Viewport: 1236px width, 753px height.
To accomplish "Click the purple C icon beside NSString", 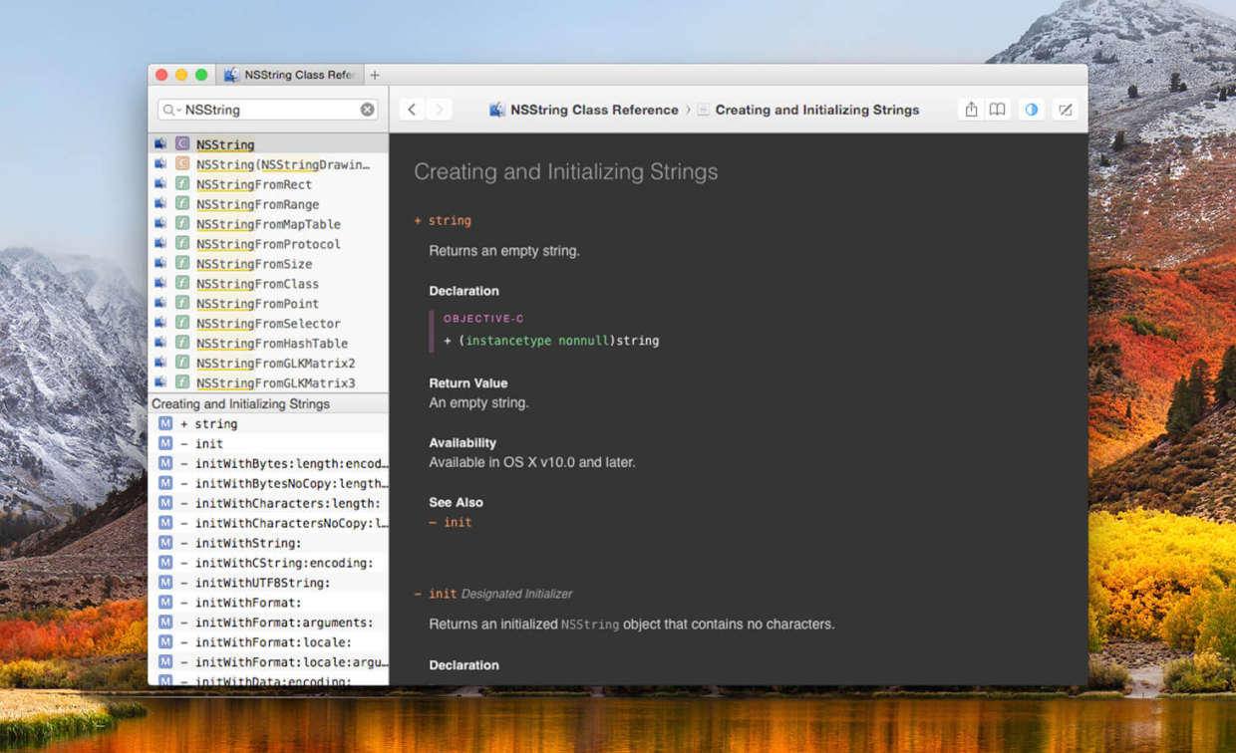I will pyautogui.click(x=182, y=143).
